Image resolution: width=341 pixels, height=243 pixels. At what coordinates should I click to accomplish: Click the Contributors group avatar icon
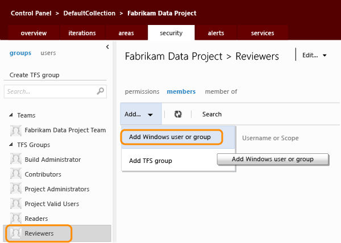pos(16,174)
